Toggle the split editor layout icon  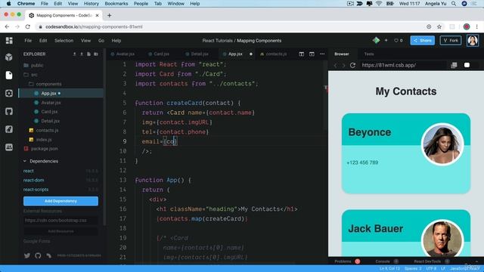[302, 54]
